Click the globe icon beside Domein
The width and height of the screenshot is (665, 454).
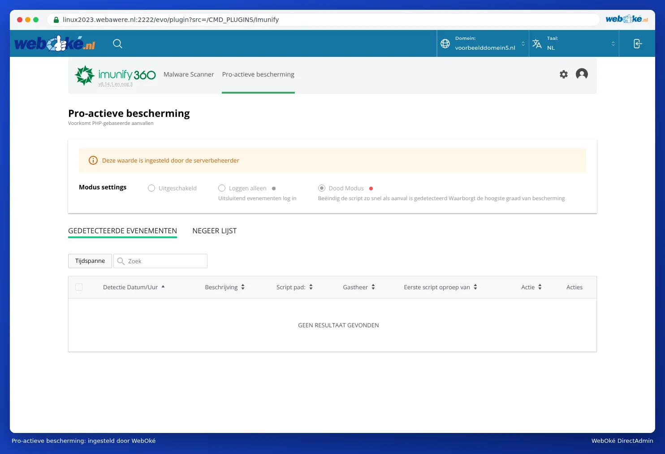pyautogui.click(x=445, y=43)
